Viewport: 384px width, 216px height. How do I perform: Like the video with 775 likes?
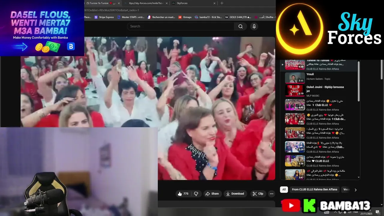coord(183,194)
